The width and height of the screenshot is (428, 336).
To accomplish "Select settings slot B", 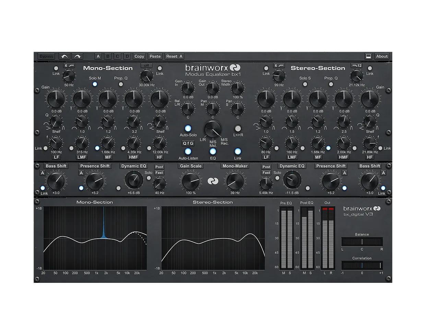I will pos(108,56).
